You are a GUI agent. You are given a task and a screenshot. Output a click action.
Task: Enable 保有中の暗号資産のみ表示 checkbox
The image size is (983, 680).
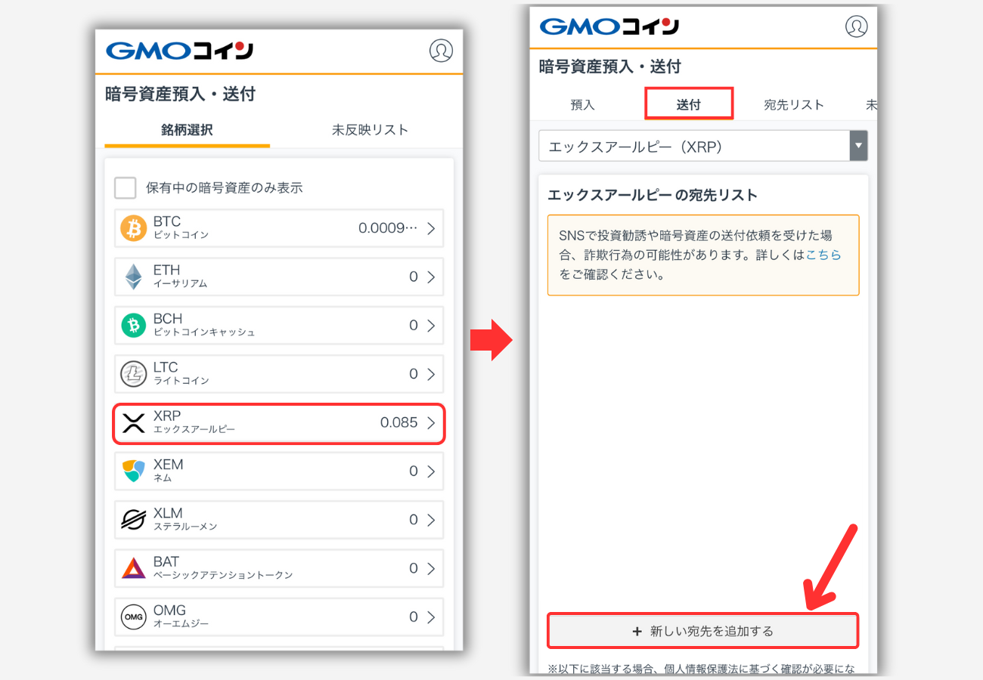pos(125,187)
